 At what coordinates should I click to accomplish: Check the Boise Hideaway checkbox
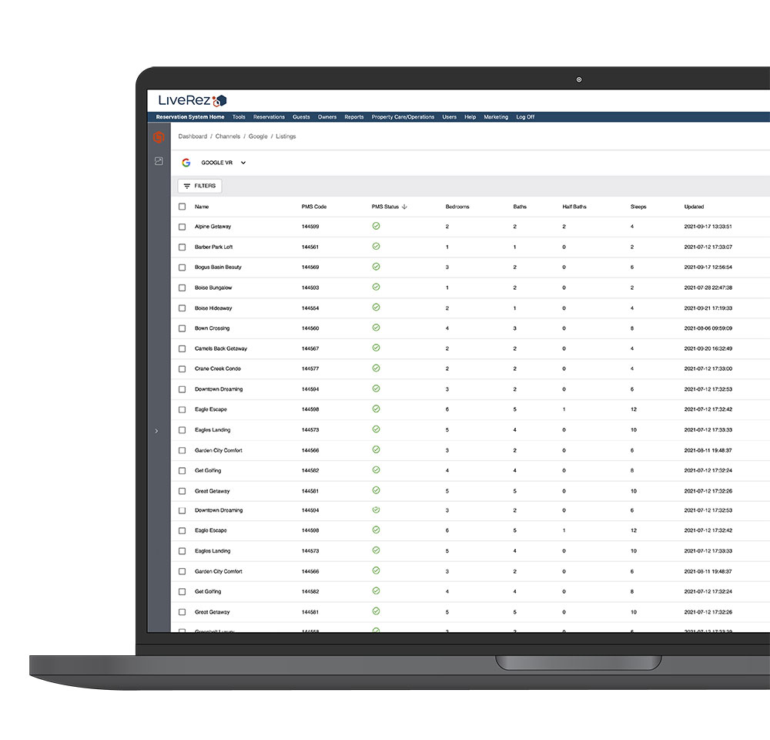coord(182,308)
